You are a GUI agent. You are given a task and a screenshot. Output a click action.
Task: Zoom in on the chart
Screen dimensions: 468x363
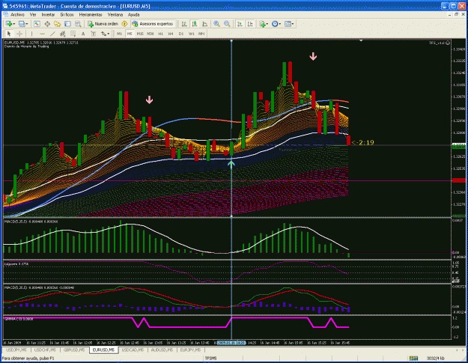(x=216, y=24)
